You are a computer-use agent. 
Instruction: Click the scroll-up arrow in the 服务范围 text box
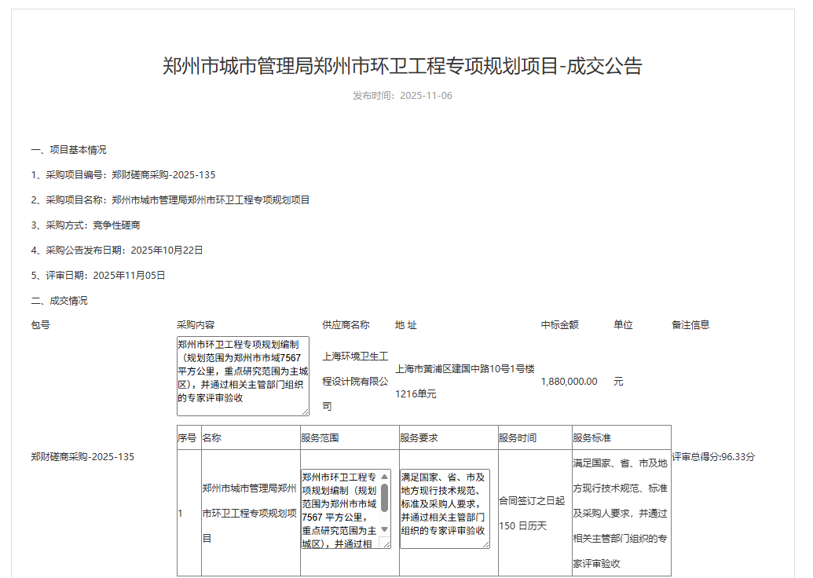pyautogui.click(x=385, y=477)
